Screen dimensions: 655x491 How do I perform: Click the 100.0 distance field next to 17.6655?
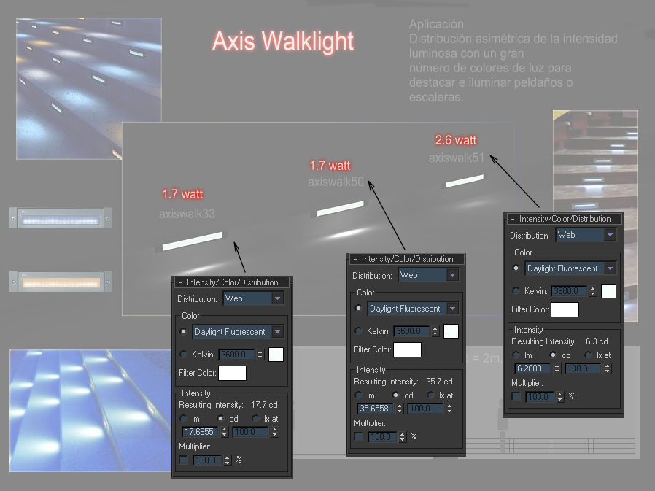pyautogui.click(x=251, y=432)
